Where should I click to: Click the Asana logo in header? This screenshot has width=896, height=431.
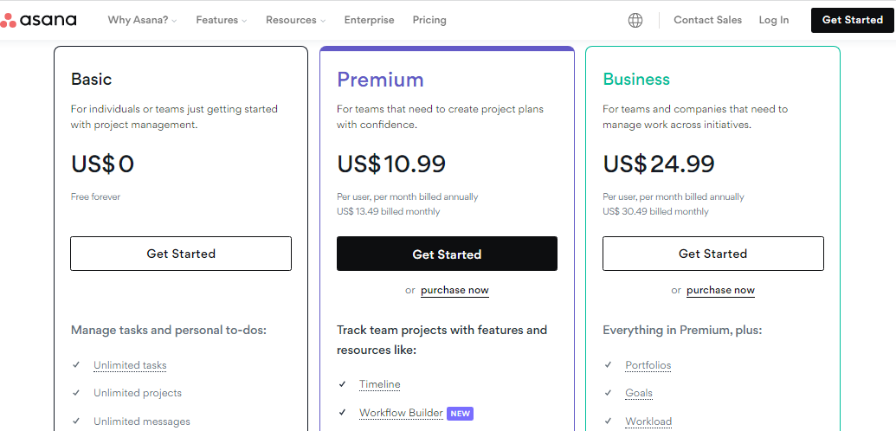click(x=39, y=20)
